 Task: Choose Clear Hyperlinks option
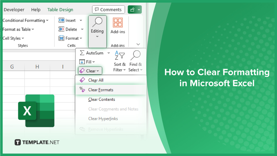[x=111, y=118]
